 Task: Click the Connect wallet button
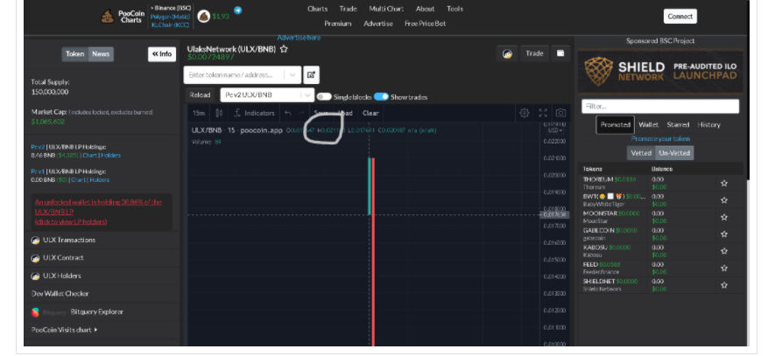click(680, 16)
